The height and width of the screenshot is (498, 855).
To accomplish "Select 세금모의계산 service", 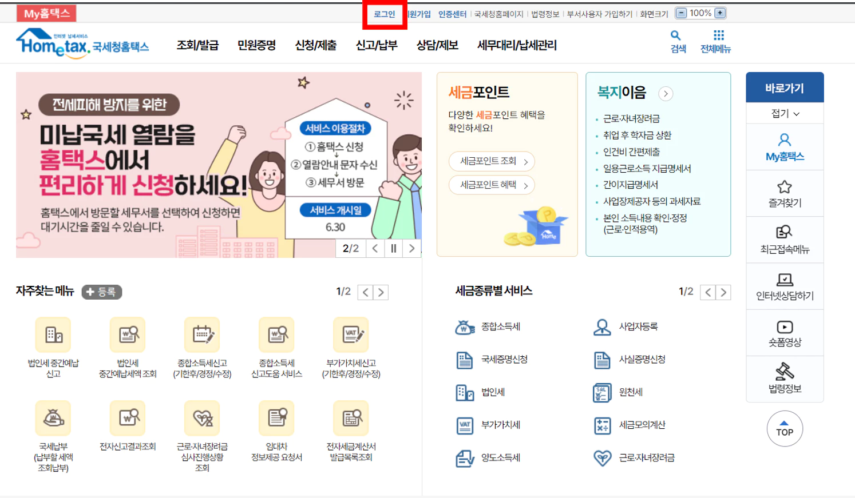I will pyautogui.click(x=630, y=425).
